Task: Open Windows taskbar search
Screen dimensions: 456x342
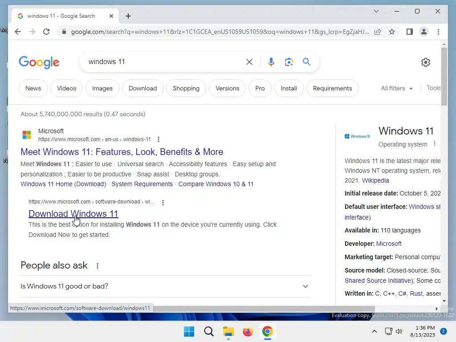Action: [x=208, y=331]
